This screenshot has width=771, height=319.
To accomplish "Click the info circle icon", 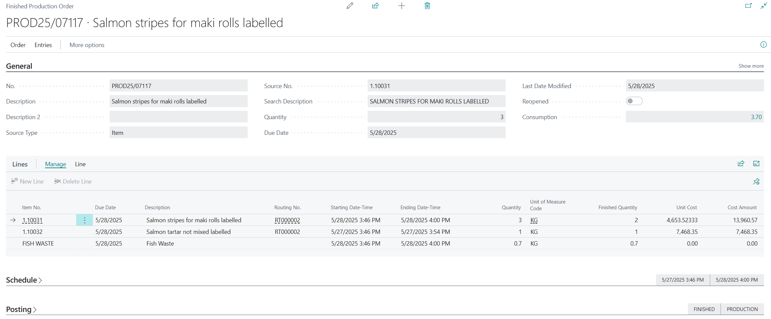I will (763, 45).
